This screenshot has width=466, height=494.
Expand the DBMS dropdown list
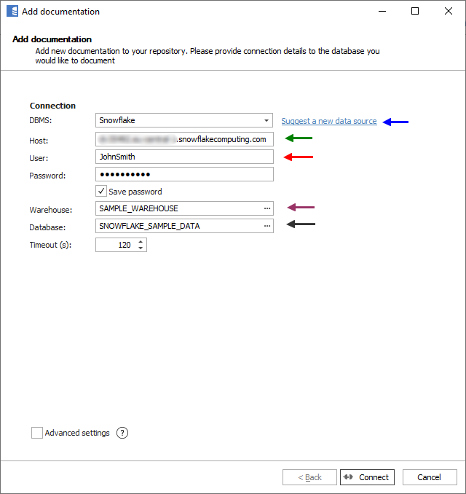(267, 120)
